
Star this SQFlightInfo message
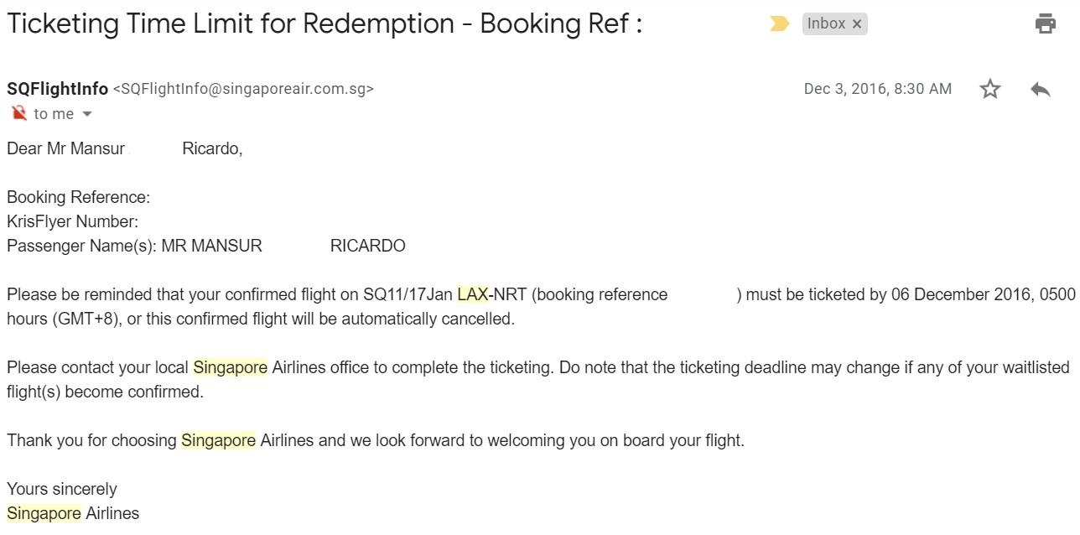[x=990, y=89]
